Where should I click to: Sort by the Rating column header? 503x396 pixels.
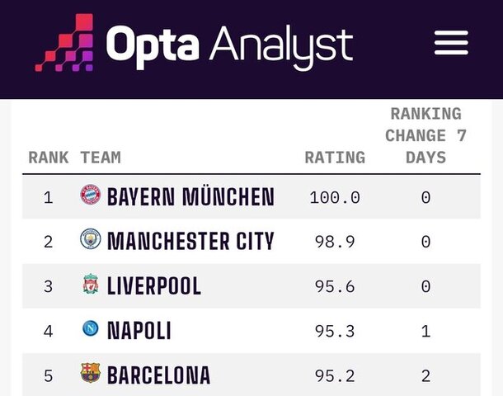pyautogui.click(x=335, y=157)
